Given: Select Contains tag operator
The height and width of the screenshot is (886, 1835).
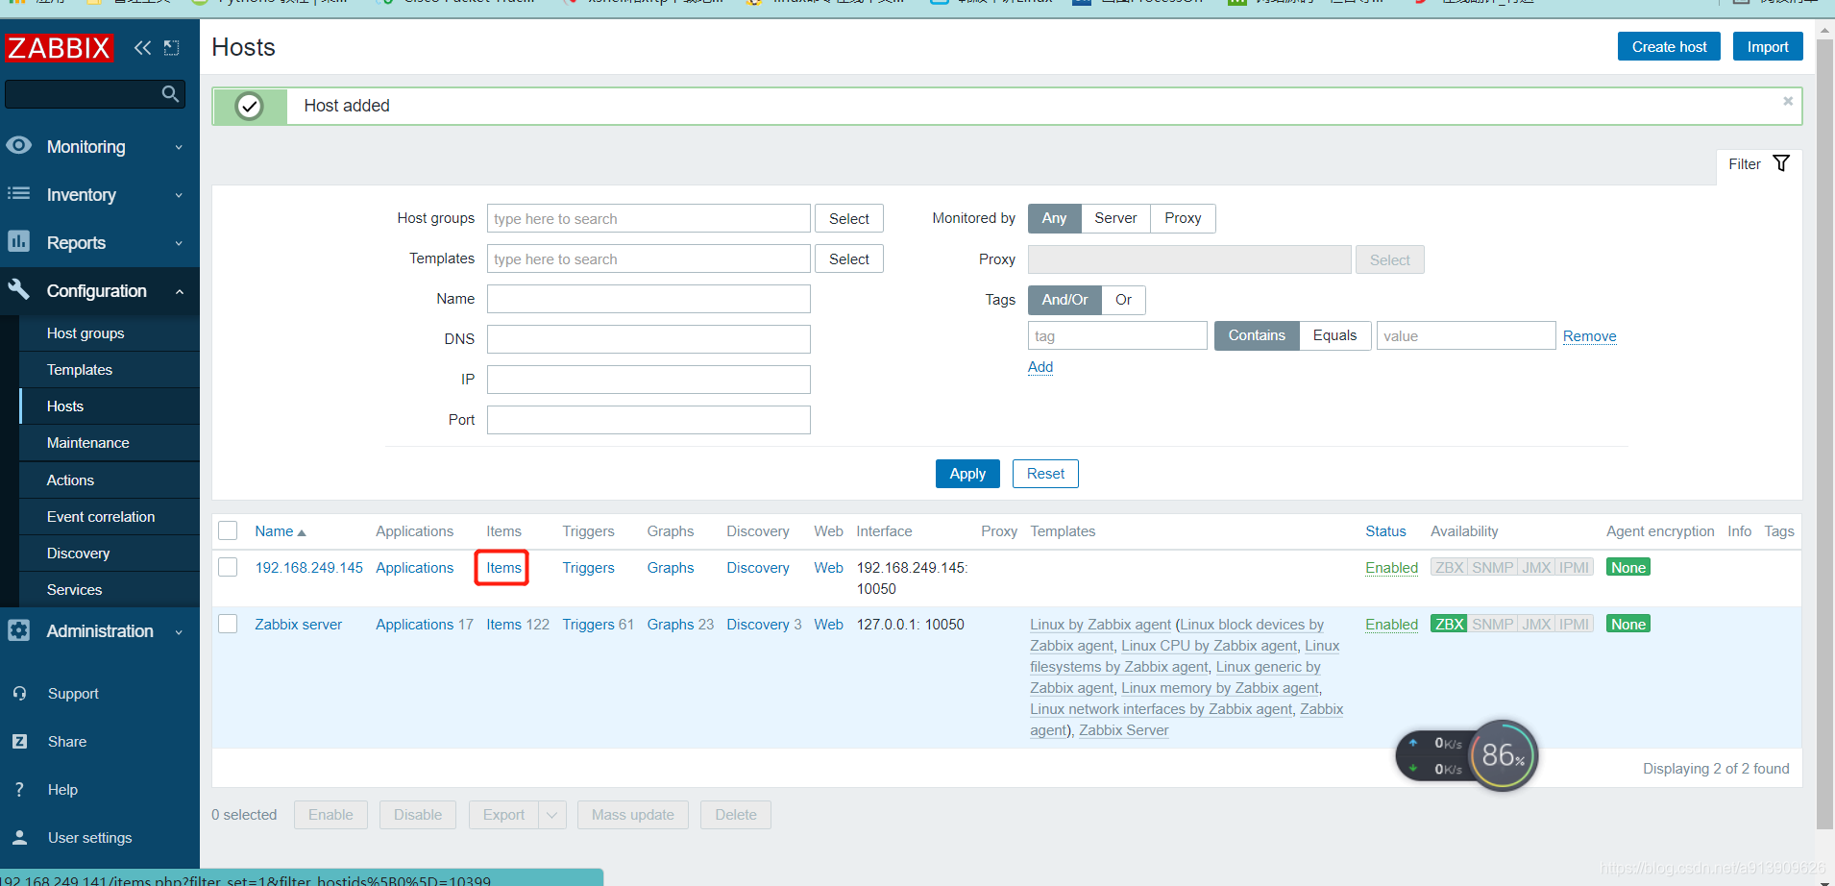Looking at the screenshot, I should pos(1257,335).
